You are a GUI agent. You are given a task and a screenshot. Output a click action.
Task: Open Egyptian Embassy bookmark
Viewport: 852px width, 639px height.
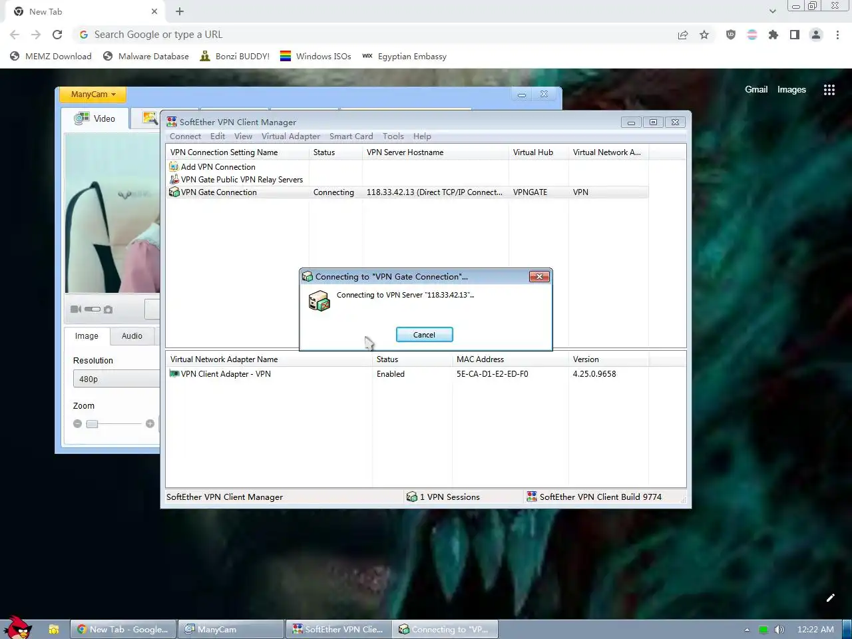[x=404, y=57]
